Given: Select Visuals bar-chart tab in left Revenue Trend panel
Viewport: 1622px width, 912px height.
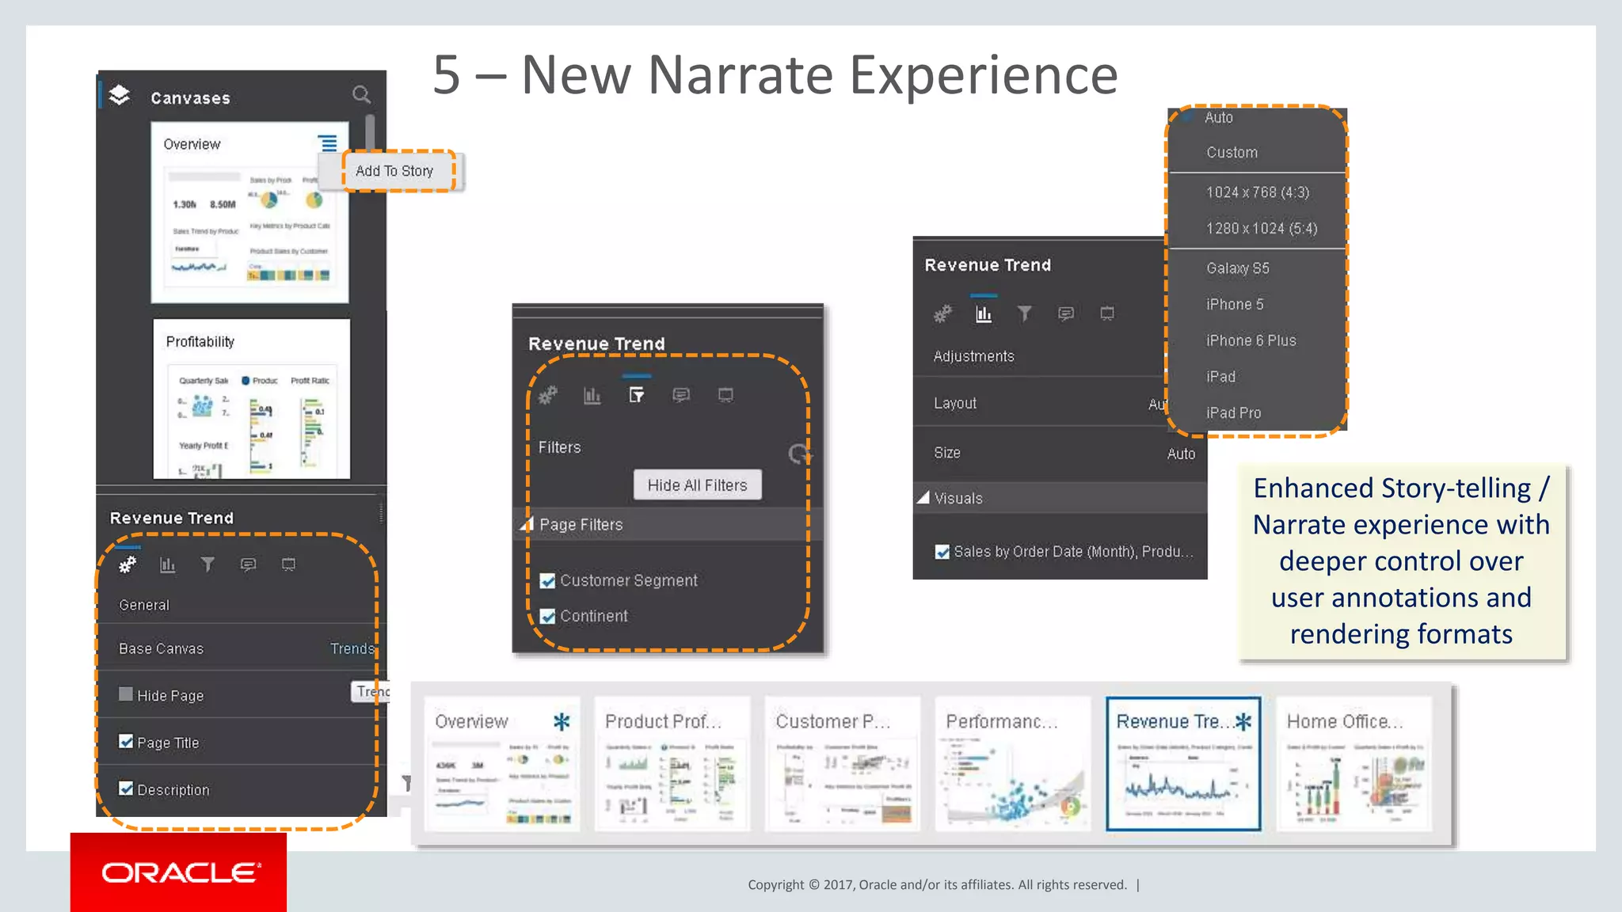Looking at the screenshot, I should pos(168,564).
